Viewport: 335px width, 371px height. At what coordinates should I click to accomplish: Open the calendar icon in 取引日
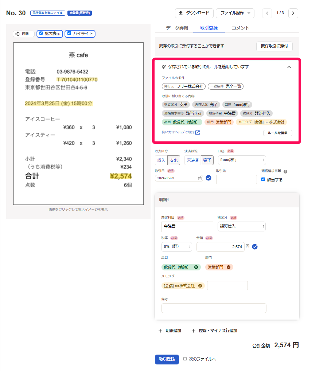click(200, 178)
